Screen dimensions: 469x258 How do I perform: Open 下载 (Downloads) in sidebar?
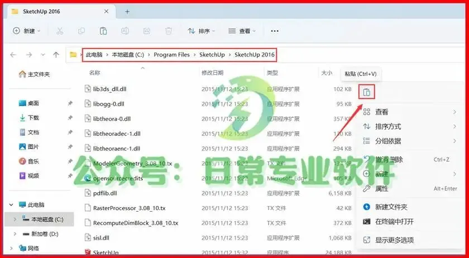pos(29,118)
